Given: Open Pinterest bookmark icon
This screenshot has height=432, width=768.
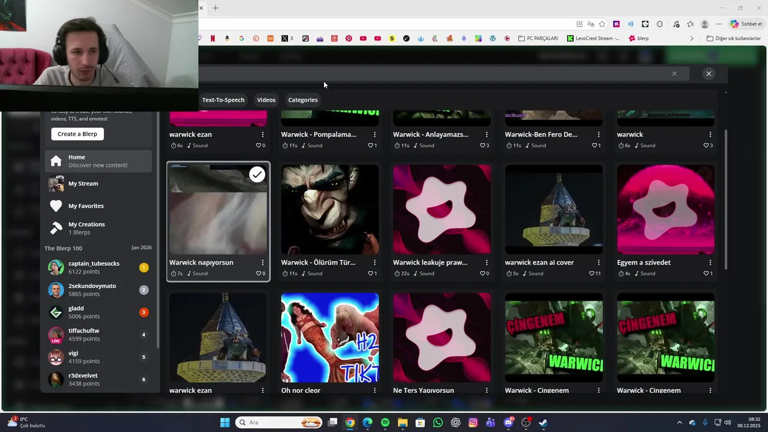Looking at the screenshot, I should pyautogui.click(x=349, y=38).
